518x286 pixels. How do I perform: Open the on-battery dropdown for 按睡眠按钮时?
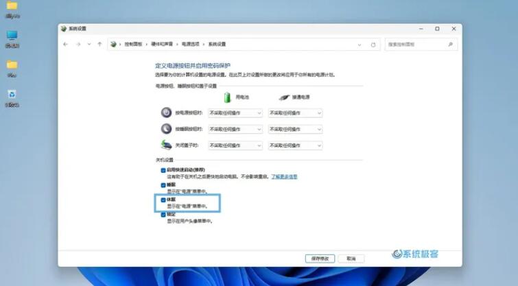click(x=235, y=129)
